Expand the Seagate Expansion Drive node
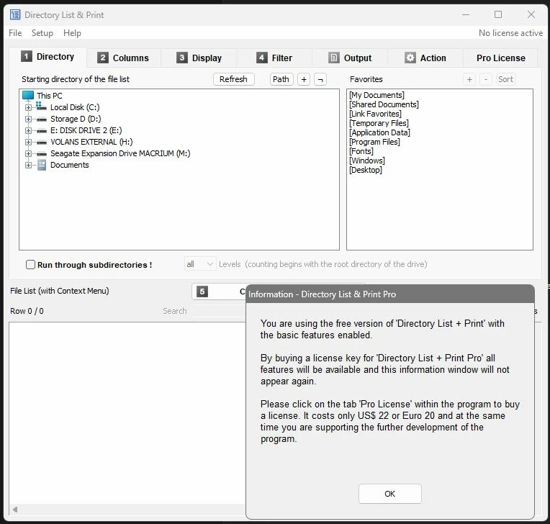 [28, 154]
